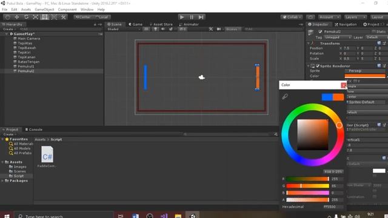Select the Rotate tool
388x218 pixels.
click(x=26, y=17)
